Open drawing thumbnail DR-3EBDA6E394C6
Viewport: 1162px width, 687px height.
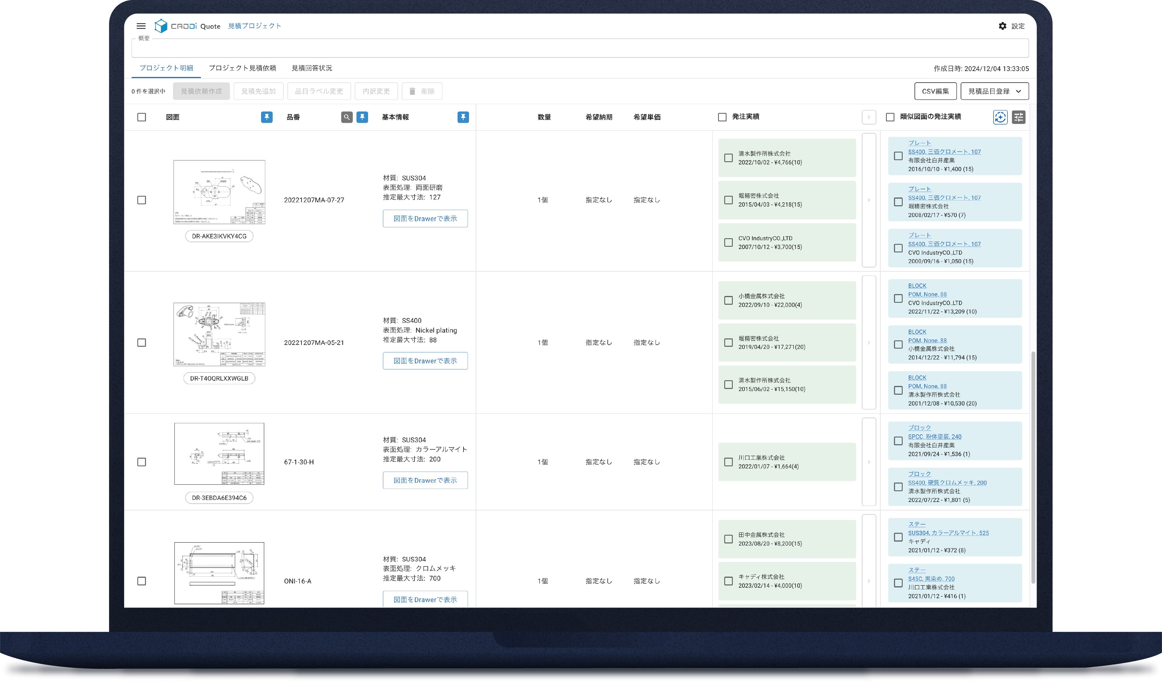219,454
